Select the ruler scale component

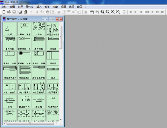pyautogui.click(x=53, y=73)
